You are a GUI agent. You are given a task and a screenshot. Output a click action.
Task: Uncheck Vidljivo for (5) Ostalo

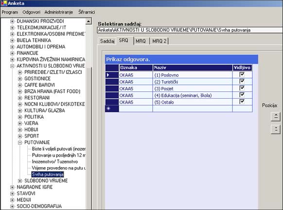point(242,102)
